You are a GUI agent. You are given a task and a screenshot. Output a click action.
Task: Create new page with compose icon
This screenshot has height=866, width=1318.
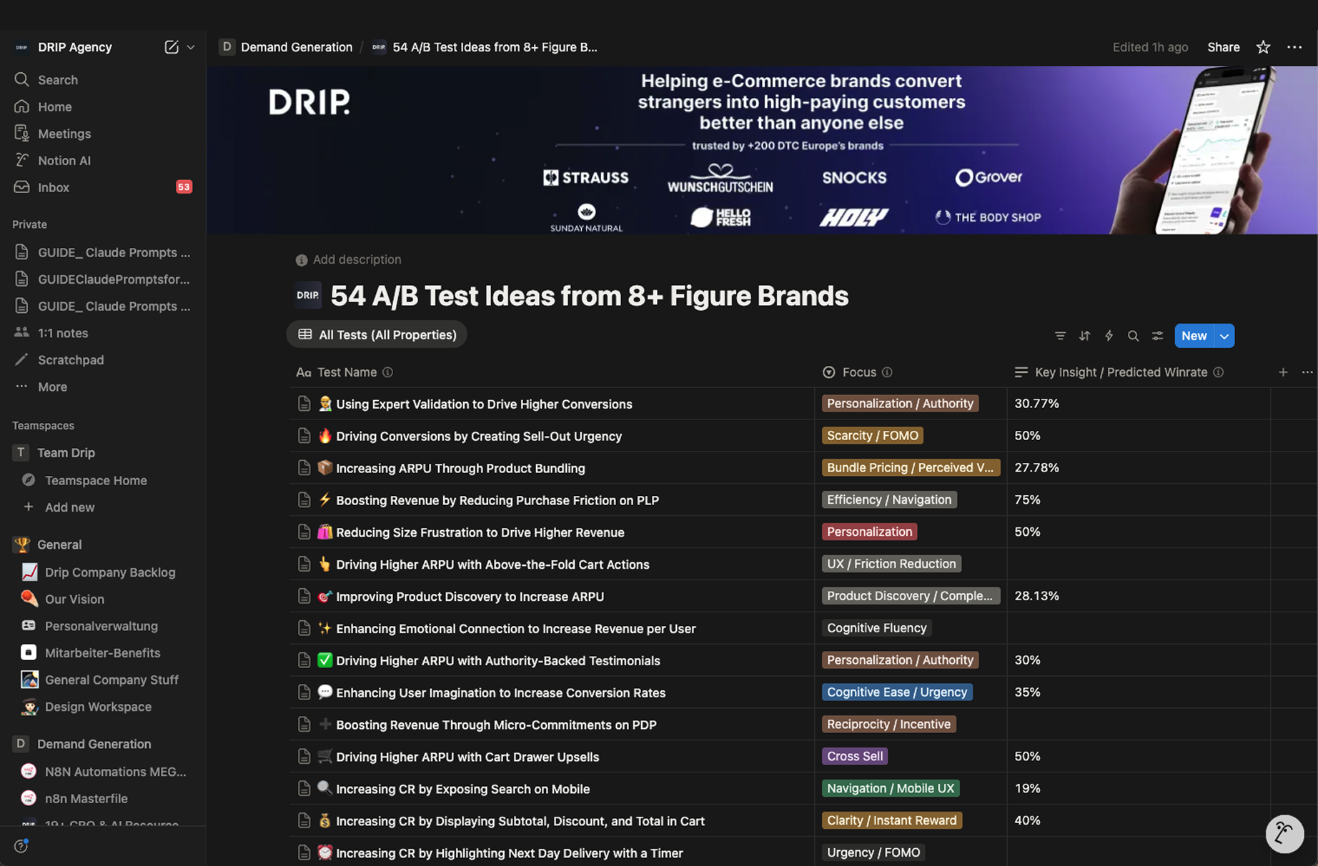point(171,47)
